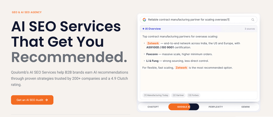
Task: Click the AI Overview heading text
Action: click(x=153, y=29)
